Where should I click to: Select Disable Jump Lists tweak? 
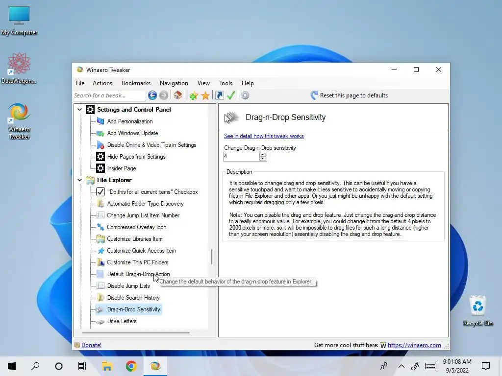(x=128, y=286)
